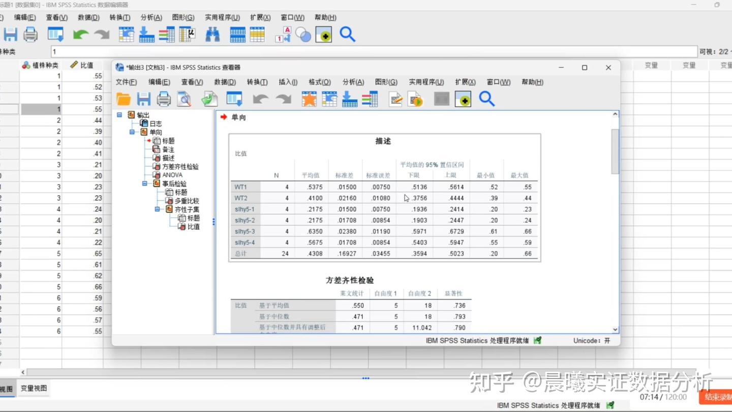Open the 图形 menu in the Data Editor
Viewport: 732px width, 412px height.
coord(184,17)
